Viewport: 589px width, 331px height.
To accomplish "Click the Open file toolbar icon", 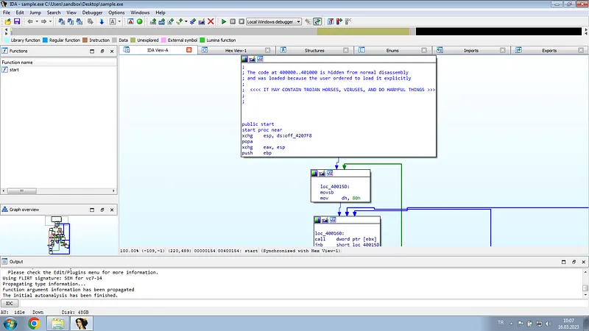I will 8,22.
